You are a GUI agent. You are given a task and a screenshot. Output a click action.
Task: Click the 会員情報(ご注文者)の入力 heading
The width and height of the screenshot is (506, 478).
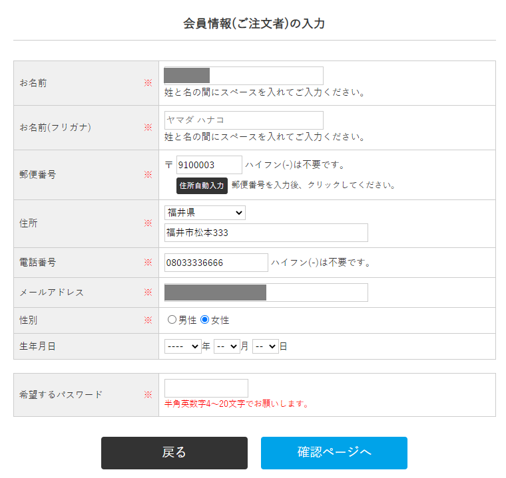(254, 24)
